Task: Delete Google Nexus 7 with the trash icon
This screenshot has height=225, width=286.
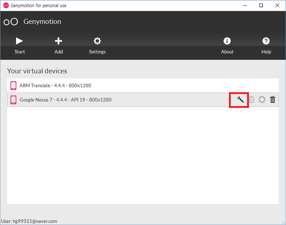Action: coord(273,100)
